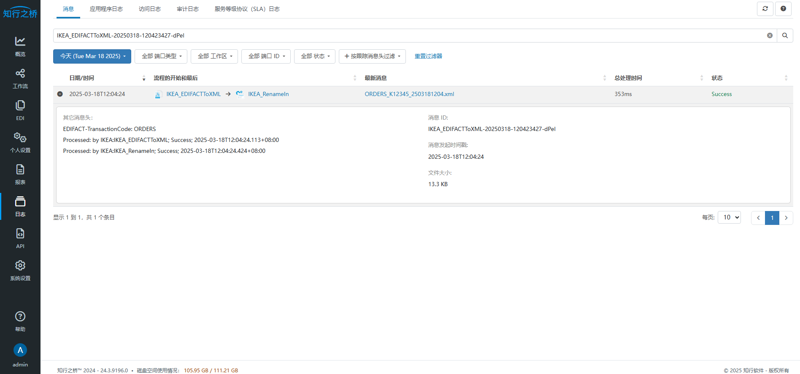Click the 日期/时间 column header

pyautogui.click(x=82, y=78)
